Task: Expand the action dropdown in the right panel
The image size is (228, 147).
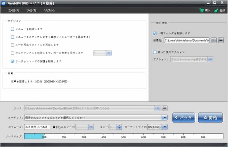Action: tap(210, 59)
